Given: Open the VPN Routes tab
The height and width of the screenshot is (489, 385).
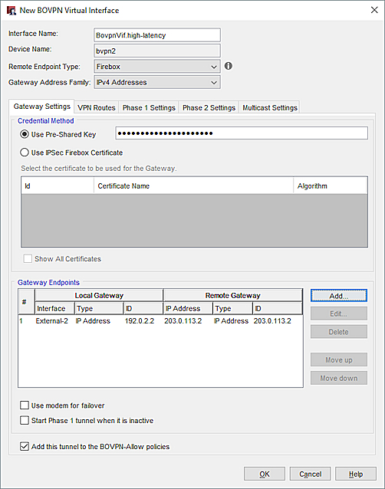Looking at the screenshot, I should coord(97,107).
